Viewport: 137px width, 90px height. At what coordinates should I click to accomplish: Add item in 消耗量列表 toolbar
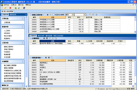(x=46, y=57)
